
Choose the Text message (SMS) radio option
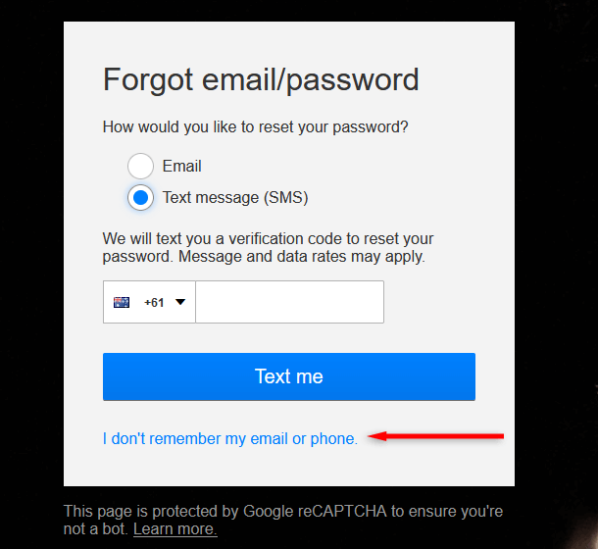pyautogui.click(x=141, y=198)
